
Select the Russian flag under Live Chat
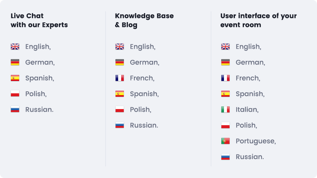click(x=15, y=109)
